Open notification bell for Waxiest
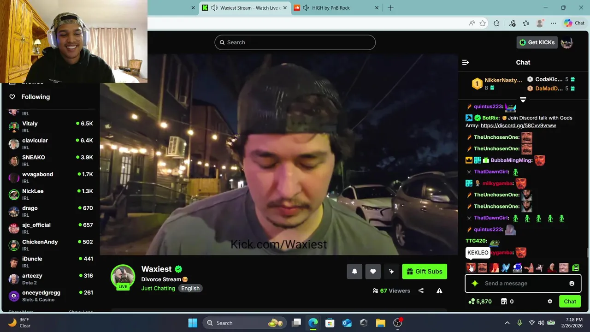 pyautogui.click(x=354, y=272)
